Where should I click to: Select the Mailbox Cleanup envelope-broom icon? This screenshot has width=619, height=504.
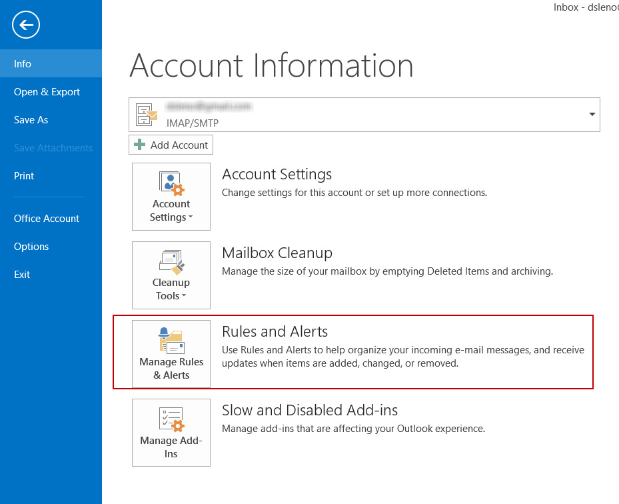[171, 260]
